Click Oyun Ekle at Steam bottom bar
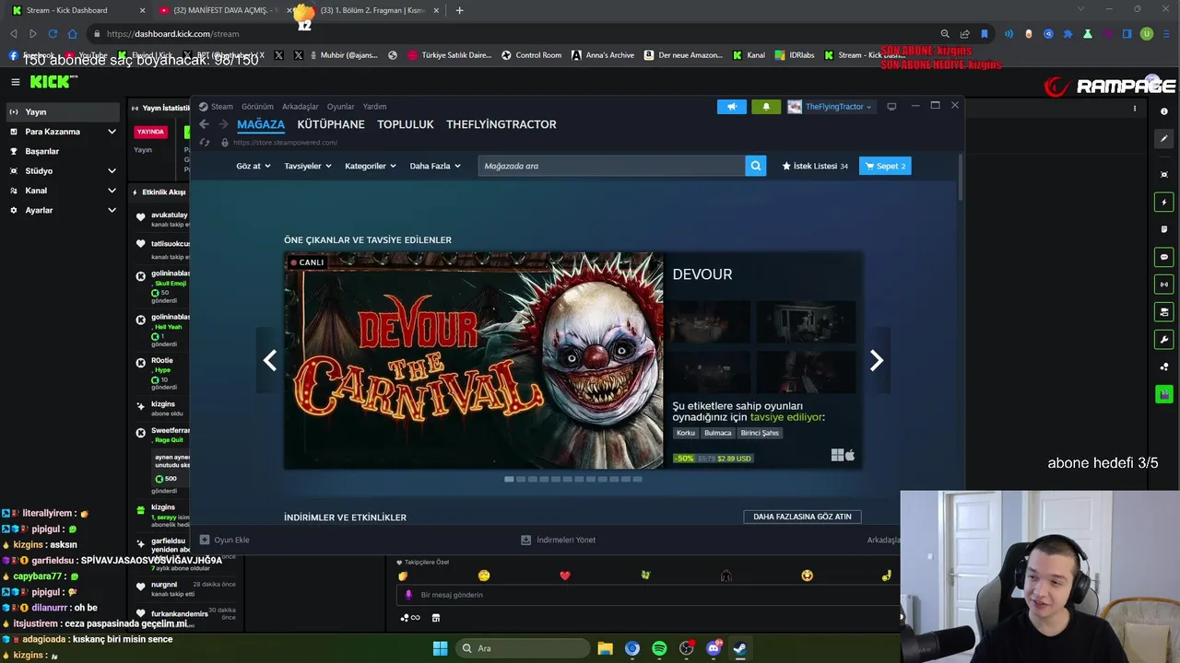This screenshot has width=1180, height=663. [225, 540]
